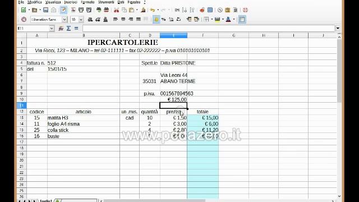Expand the formula bar arrow
The width and height of the screenshot is (359, 202).
pyautogui.click(x=338, y=29)
